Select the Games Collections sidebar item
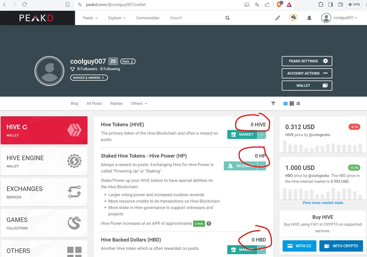Image resolution: width=367 pixels, height=257 pixels. click(44, 223)
